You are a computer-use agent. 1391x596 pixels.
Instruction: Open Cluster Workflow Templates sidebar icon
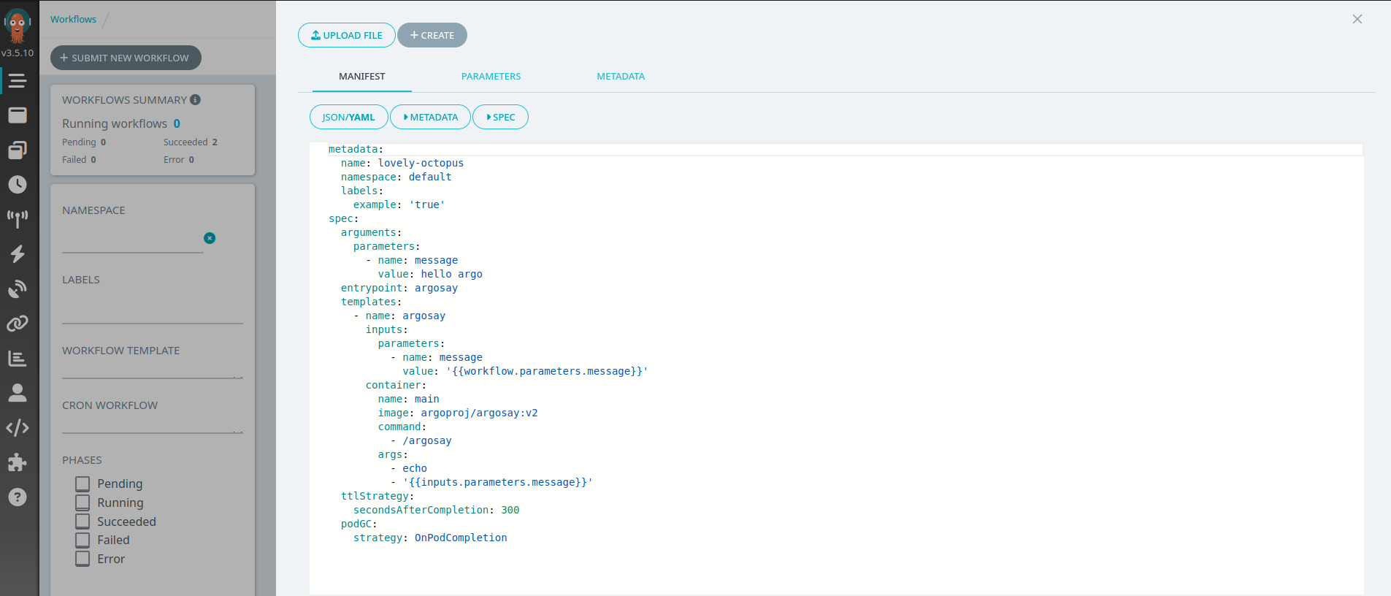point(18,150)
